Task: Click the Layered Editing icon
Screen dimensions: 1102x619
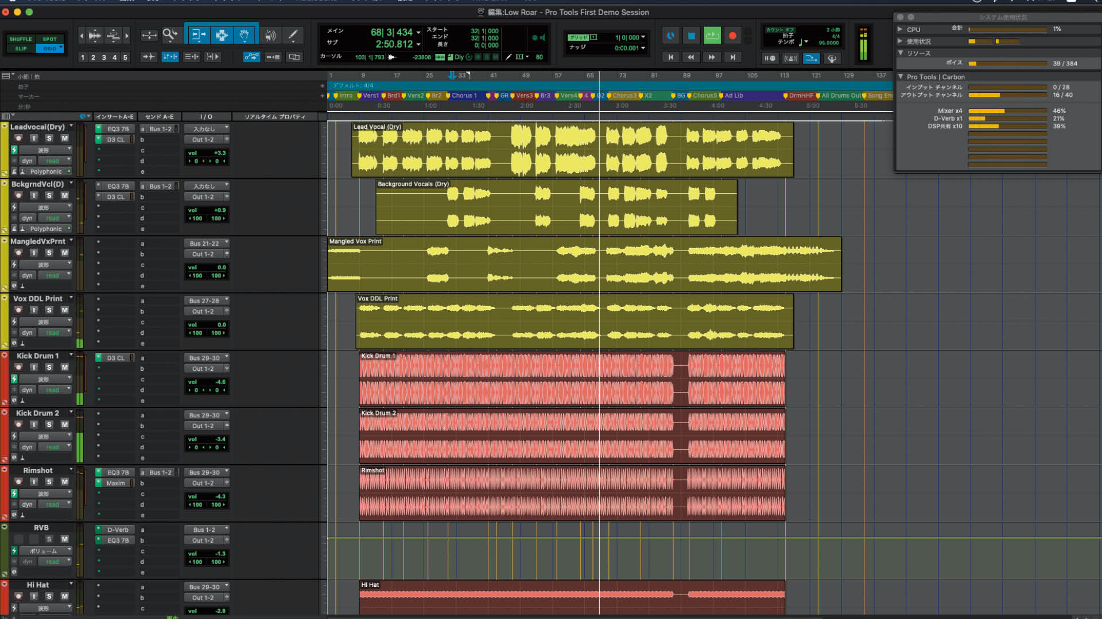Action: point(294,57)
